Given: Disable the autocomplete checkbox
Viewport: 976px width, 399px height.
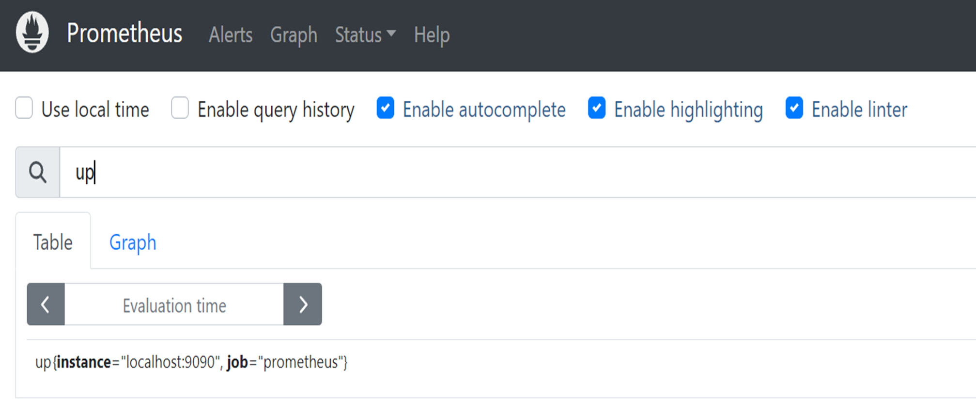Looking at the screenshot, I should click(386, 108).
